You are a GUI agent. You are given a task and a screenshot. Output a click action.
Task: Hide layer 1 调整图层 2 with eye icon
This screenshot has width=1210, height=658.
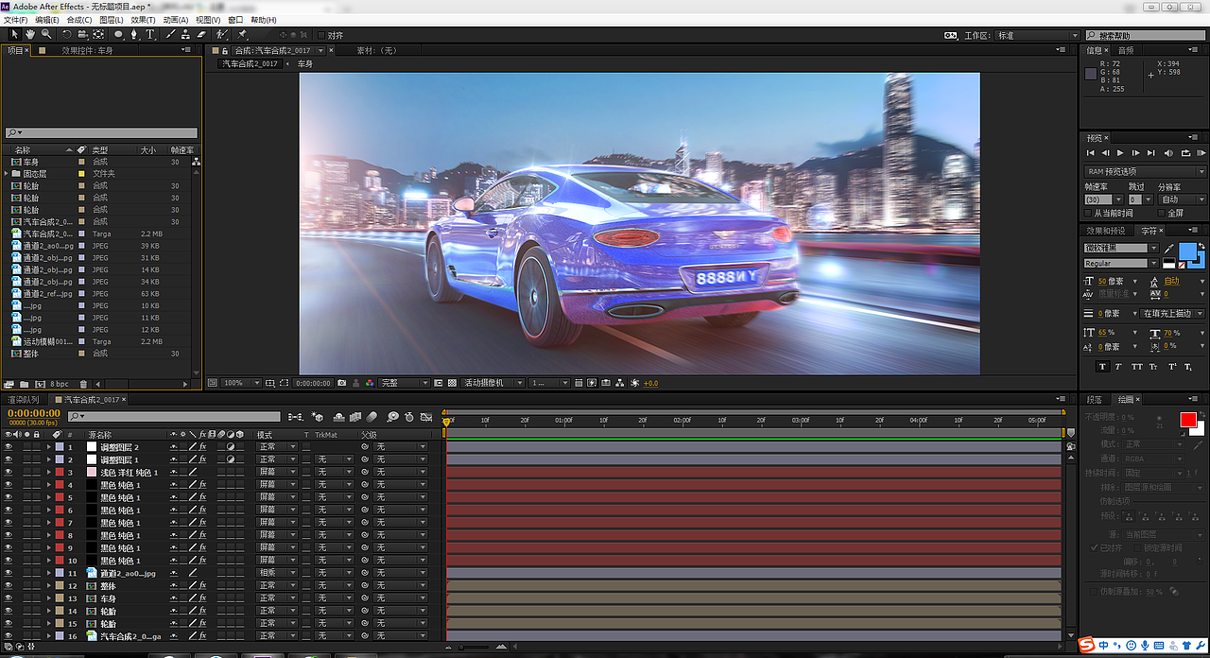[9, 447]
